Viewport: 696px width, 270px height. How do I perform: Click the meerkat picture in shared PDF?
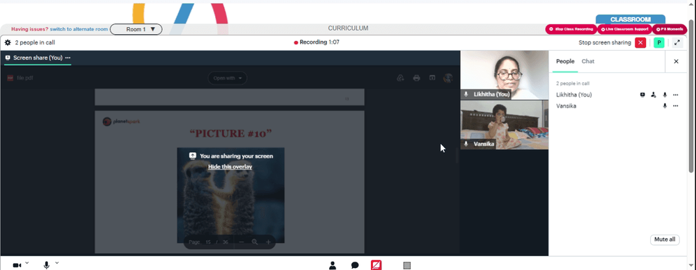click(231, 195)
